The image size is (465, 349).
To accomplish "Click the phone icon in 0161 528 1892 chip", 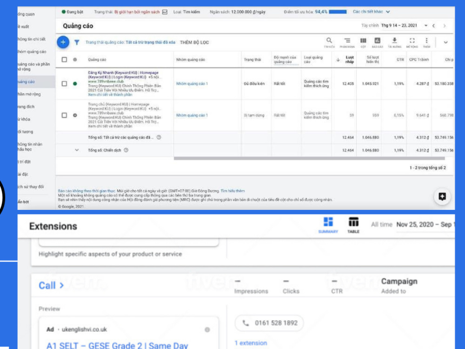I will [x=246, y=323].
